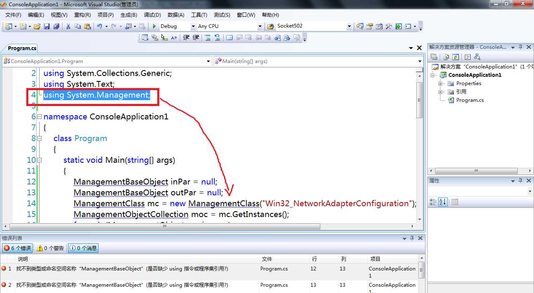This screenshot has height=293, width=534.
Task: Start debugging with the green play icon
Action: pos(154,26)
